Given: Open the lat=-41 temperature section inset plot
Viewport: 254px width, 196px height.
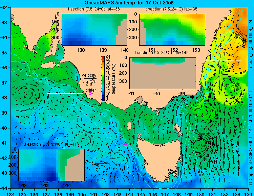Looking at the screenshot, I should pos(51,165).
